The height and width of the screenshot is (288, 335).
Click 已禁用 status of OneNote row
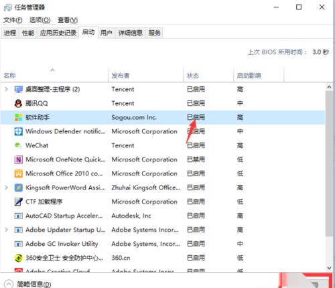click(x=196, y=159)
